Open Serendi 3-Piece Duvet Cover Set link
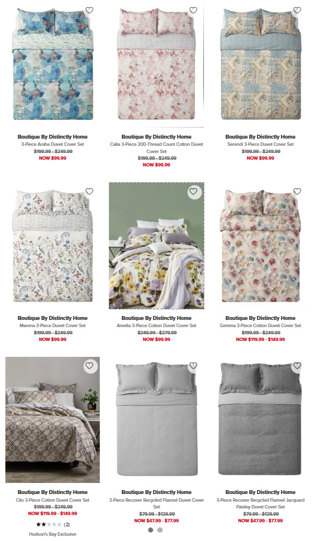This screenshot has height=541, width=314. [x=260, y=144]
